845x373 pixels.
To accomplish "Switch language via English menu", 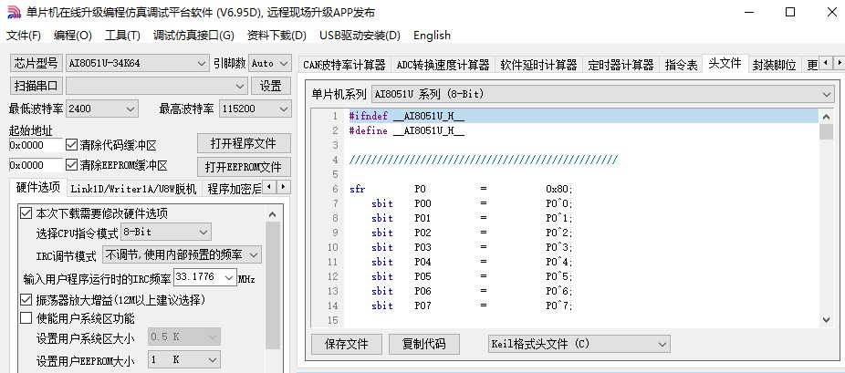I will coord(432,36).
